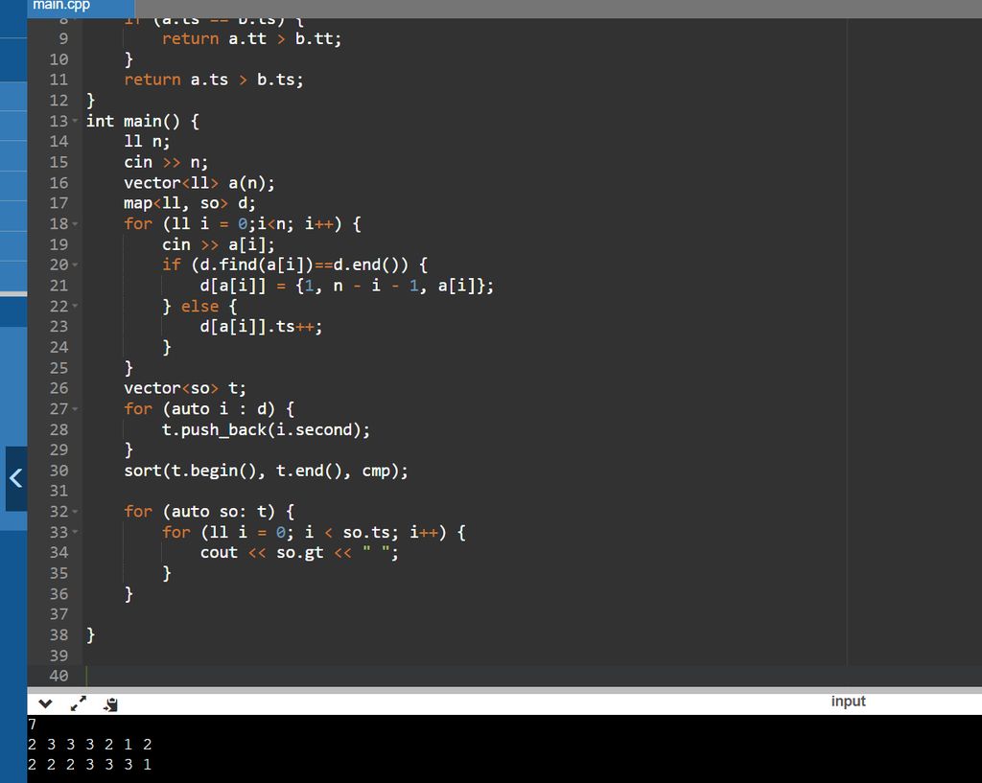Click 'return a.tt > b.tt;' on line 9
982x783 pixels.
coord(252,38)
